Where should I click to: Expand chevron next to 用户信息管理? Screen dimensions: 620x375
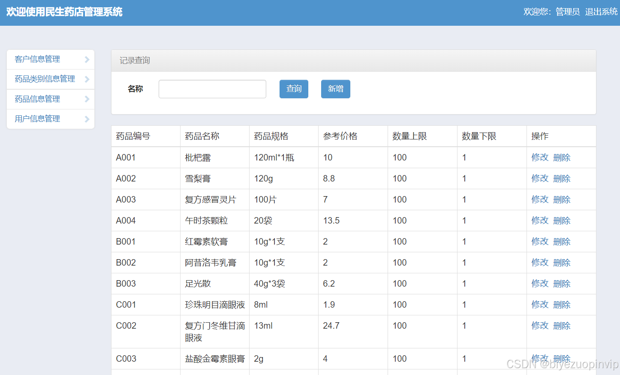[87, 119]
